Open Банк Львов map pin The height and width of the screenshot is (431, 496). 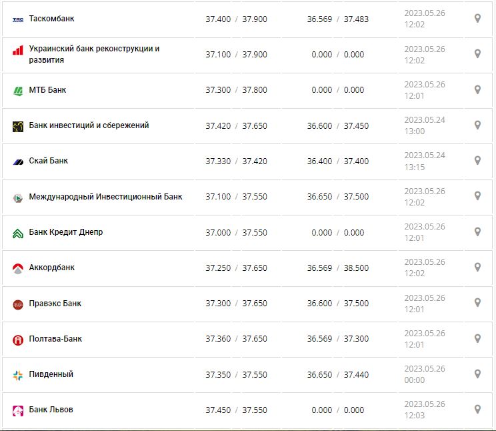pos(477,409)
